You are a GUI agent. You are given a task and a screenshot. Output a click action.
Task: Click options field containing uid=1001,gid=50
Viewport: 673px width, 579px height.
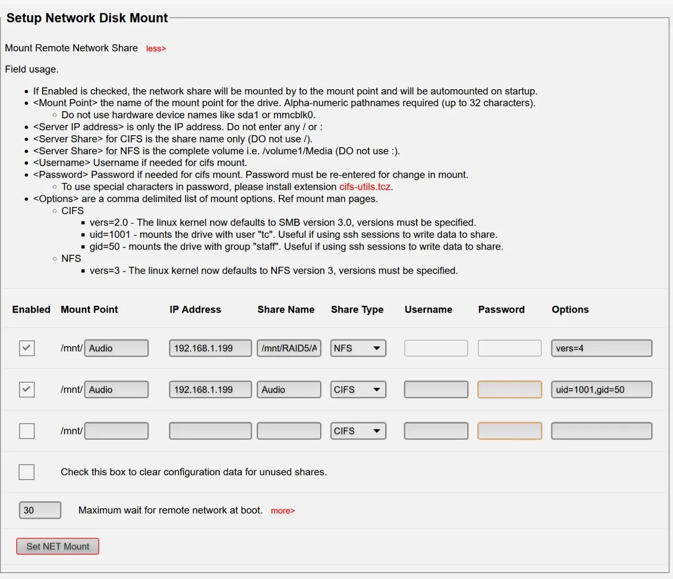602,389
